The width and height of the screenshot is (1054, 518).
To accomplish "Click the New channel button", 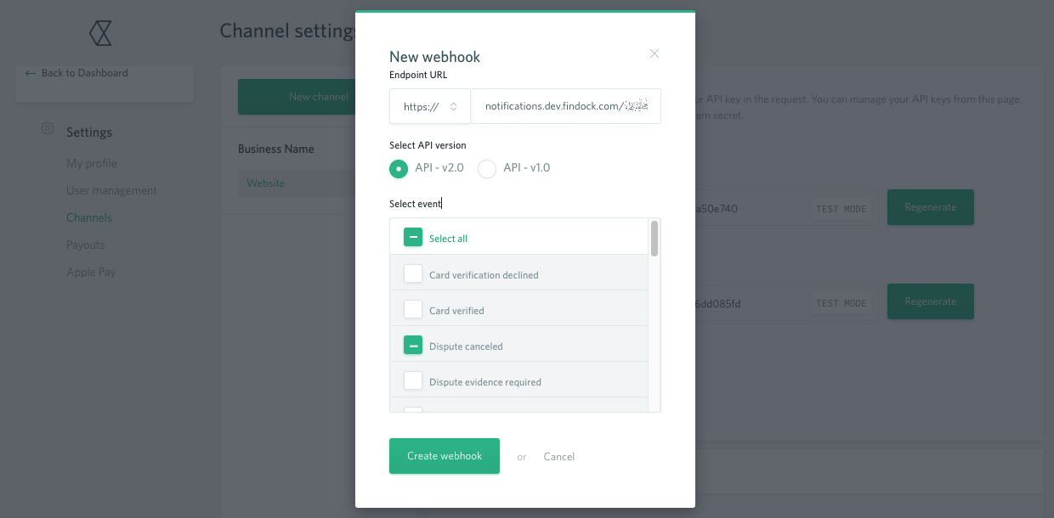I will point(318,97).
